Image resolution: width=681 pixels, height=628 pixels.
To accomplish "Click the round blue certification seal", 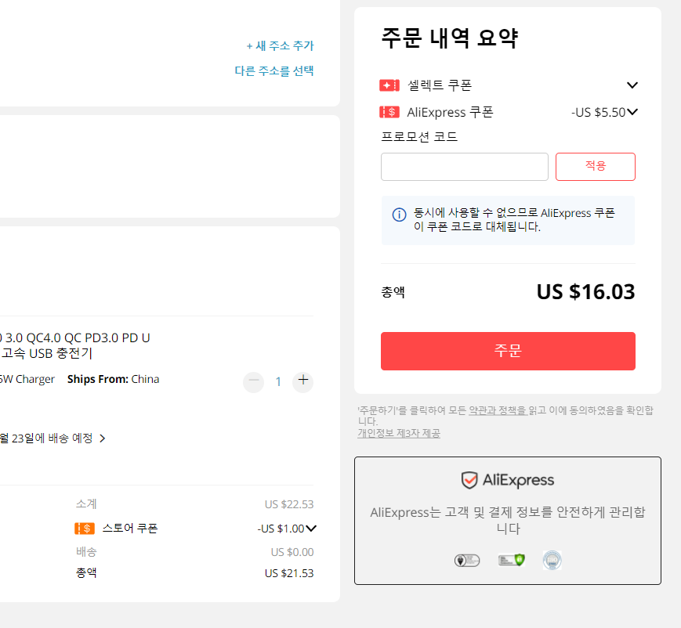I will pyautogui.click(x=552, y=561).
